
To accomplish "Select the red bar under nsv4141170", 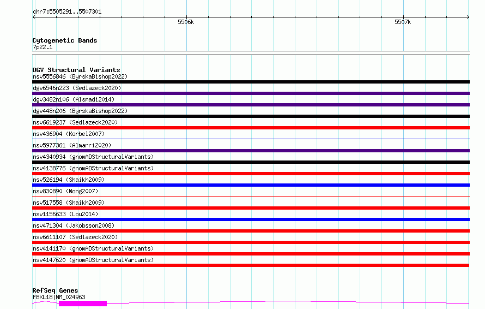I will [251, 254].
